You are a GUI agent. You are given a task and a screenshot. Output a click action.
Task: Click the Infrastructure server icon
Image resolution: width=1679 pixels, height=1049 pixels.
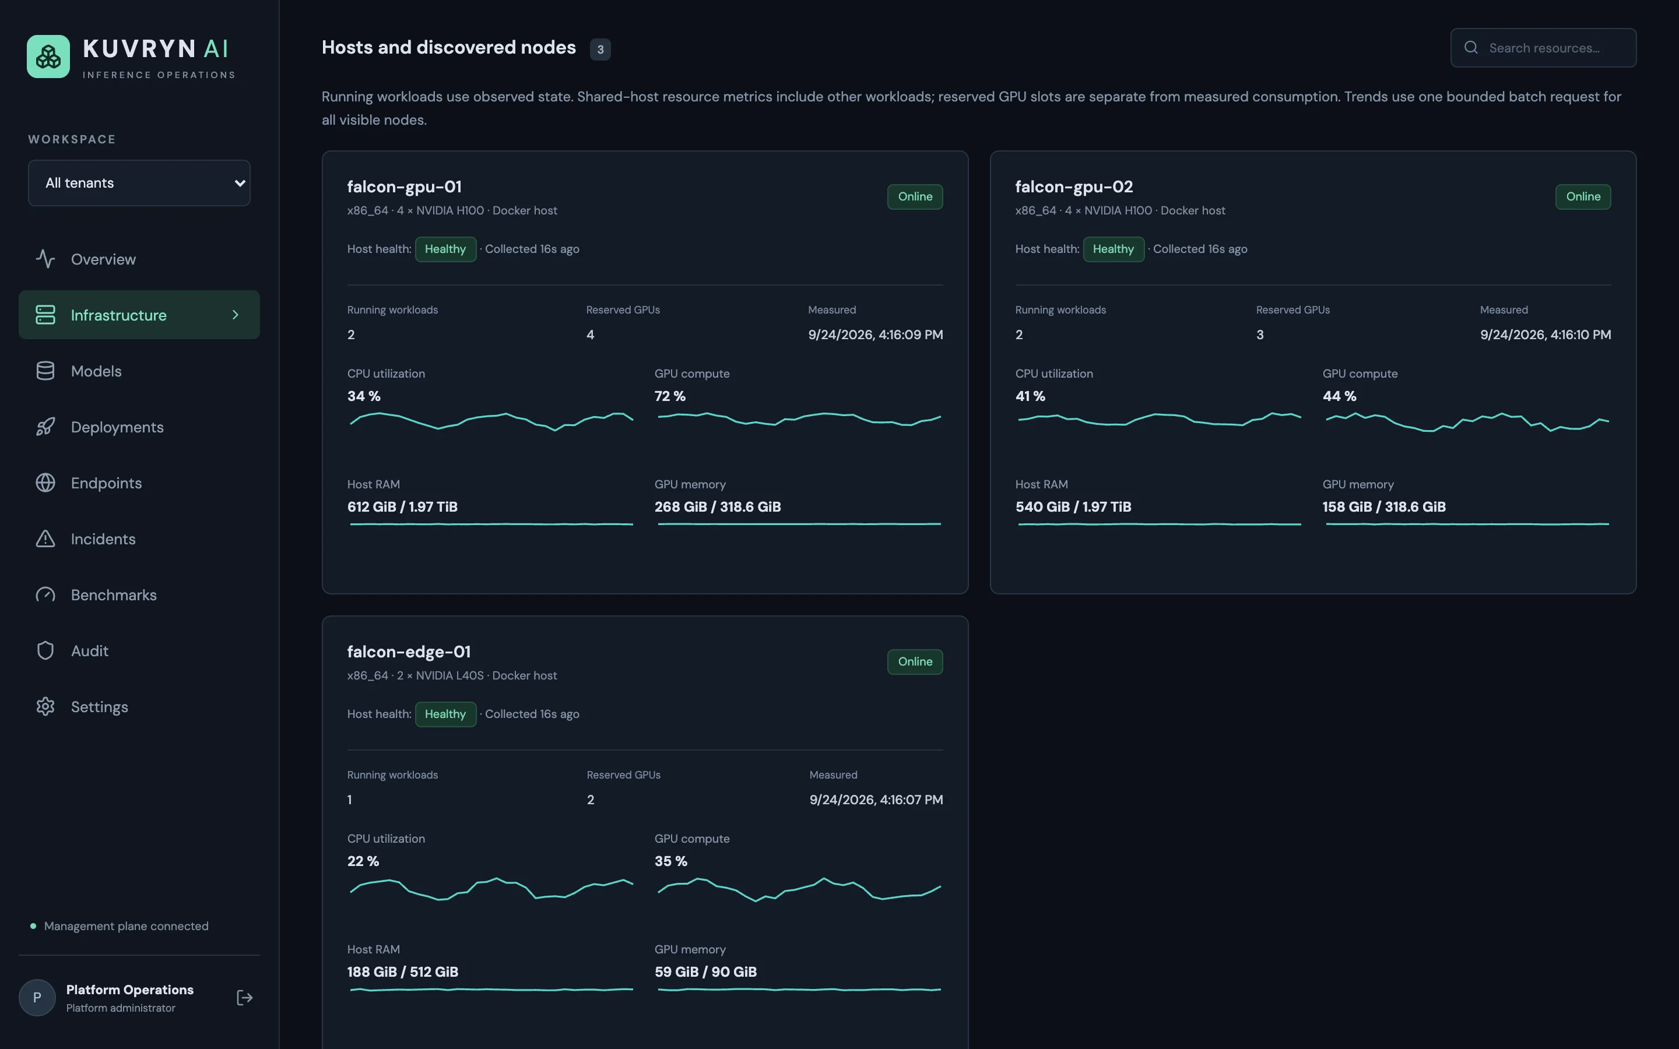tap(45, 315)
